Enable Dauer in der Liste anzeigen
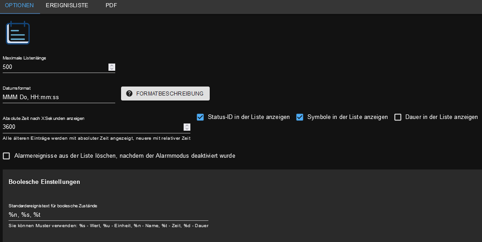The width and height of the screenshot is (482, 242). point(398,117)
